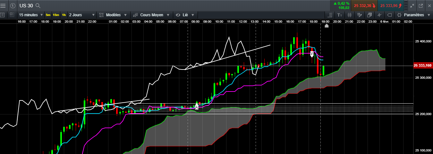This screenshot has width=433, height=154.
Task: Open the stacked chart windows icon
Action: click(369, 15)
